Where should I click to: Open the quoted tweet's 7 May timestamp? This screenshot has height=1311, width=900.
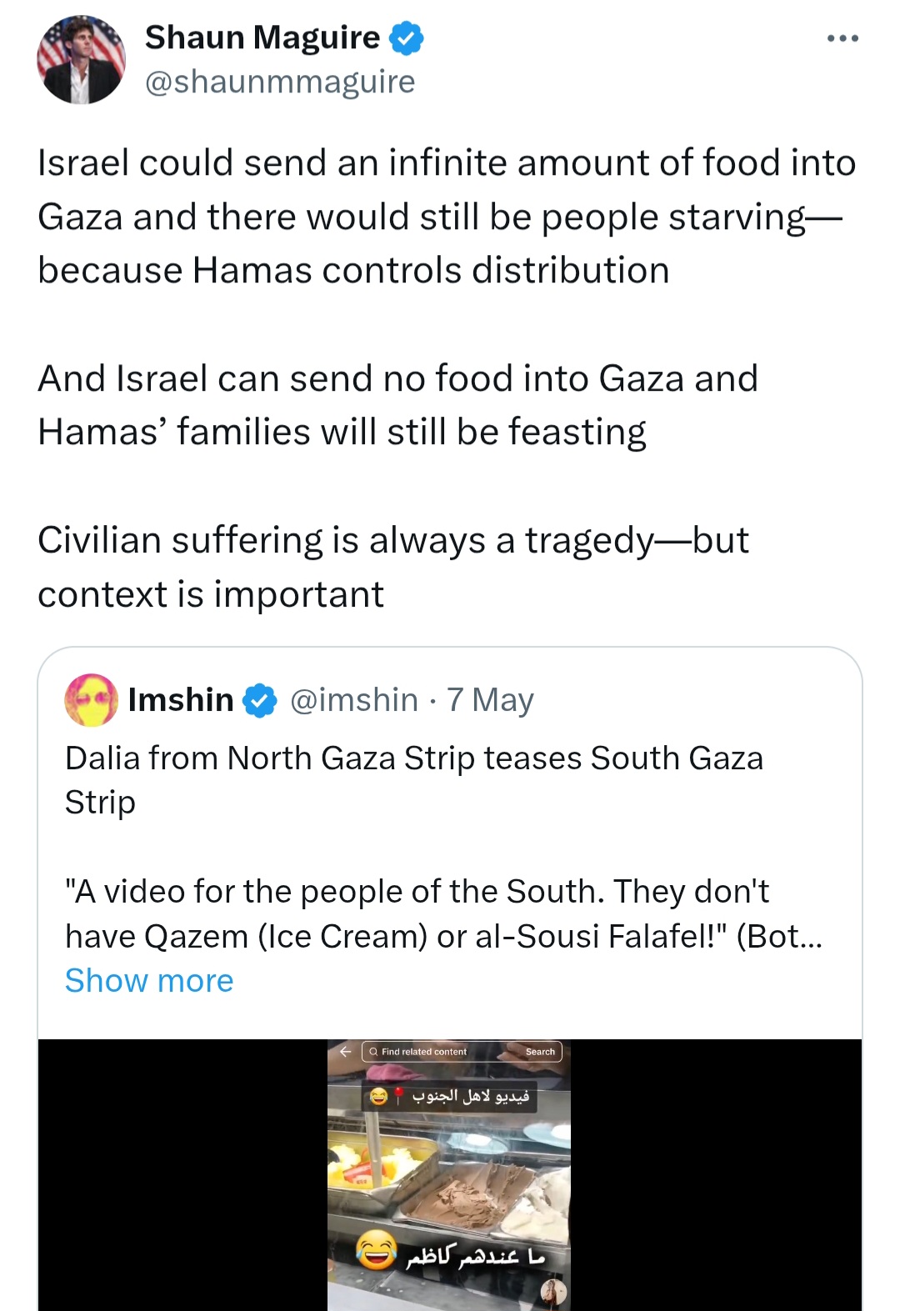(490, 700)
